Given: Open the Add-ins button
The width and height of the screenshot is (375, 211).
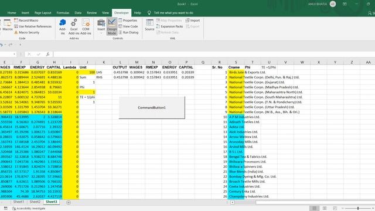Looking at the screenshot, I should (x=63, y=26).
